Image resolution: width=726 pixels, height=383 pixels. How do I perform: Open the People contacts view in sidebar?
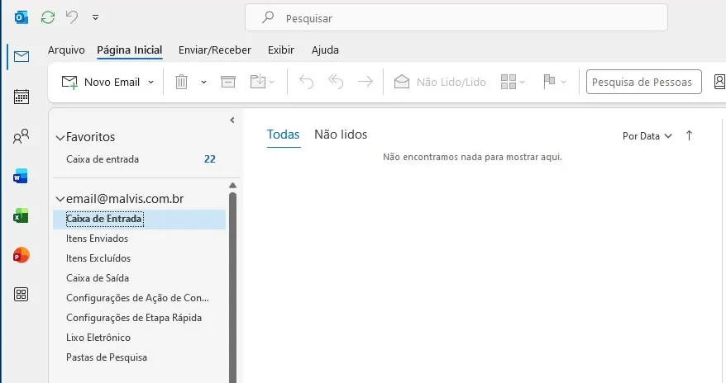click(x=21, y=136)
